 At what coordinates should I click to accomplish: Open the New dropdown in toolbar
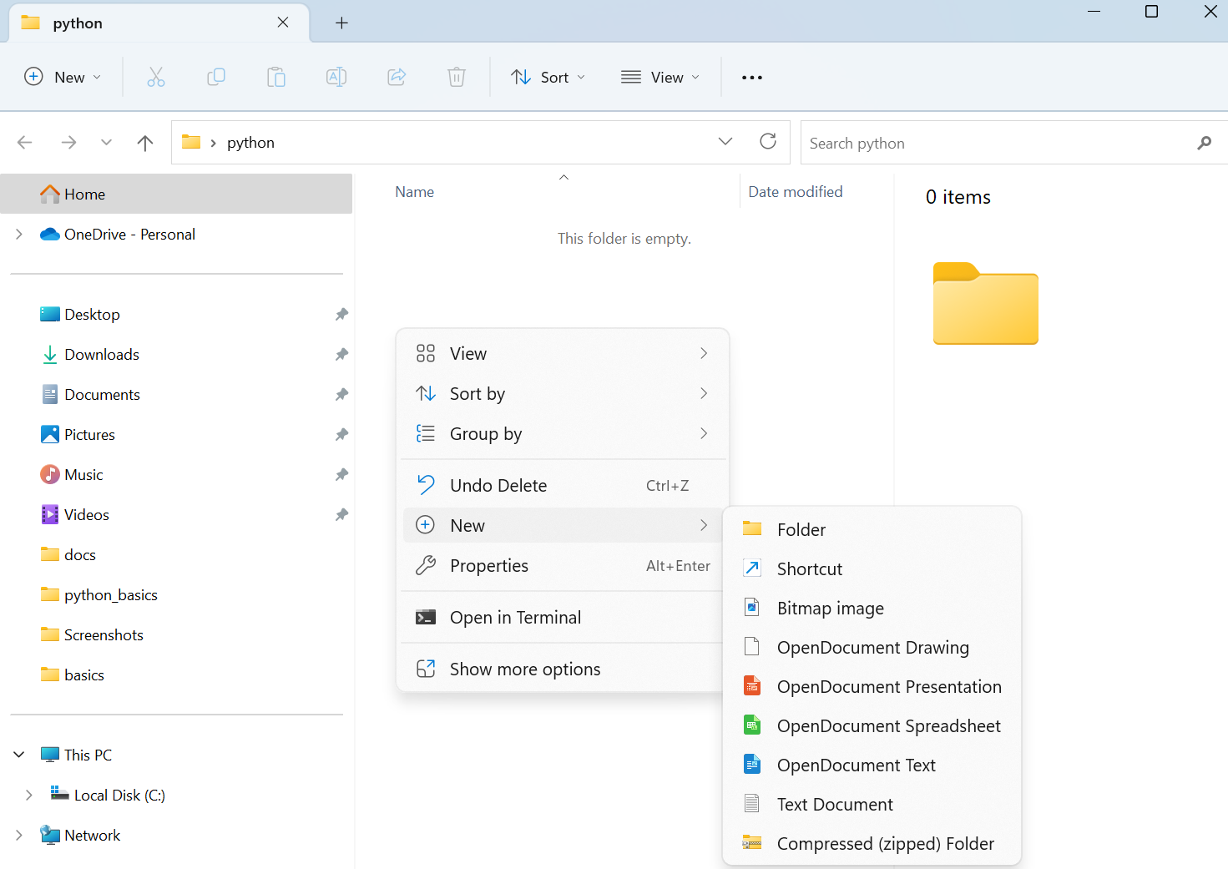click(x=63, y=78)
